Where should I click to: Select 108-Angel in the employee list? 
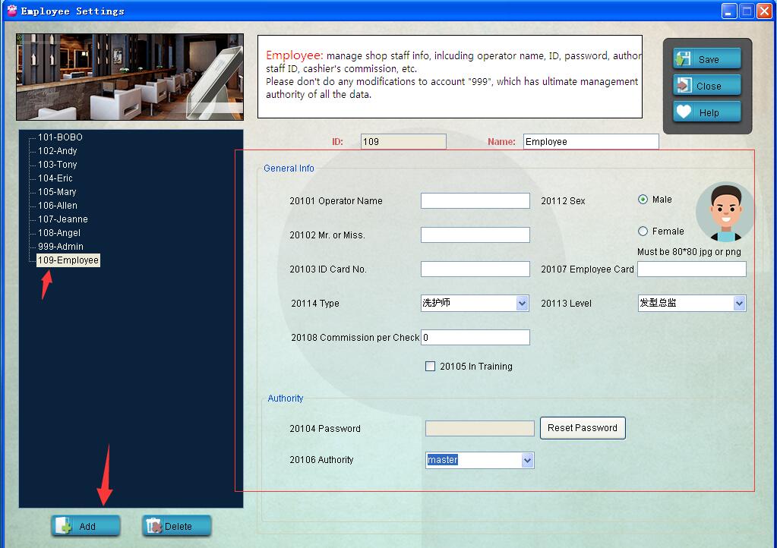[x=59, y=233]
